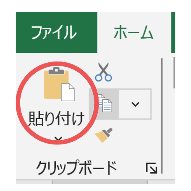Open the クリップボード dialog launcher arrow

tap(152, 168)
